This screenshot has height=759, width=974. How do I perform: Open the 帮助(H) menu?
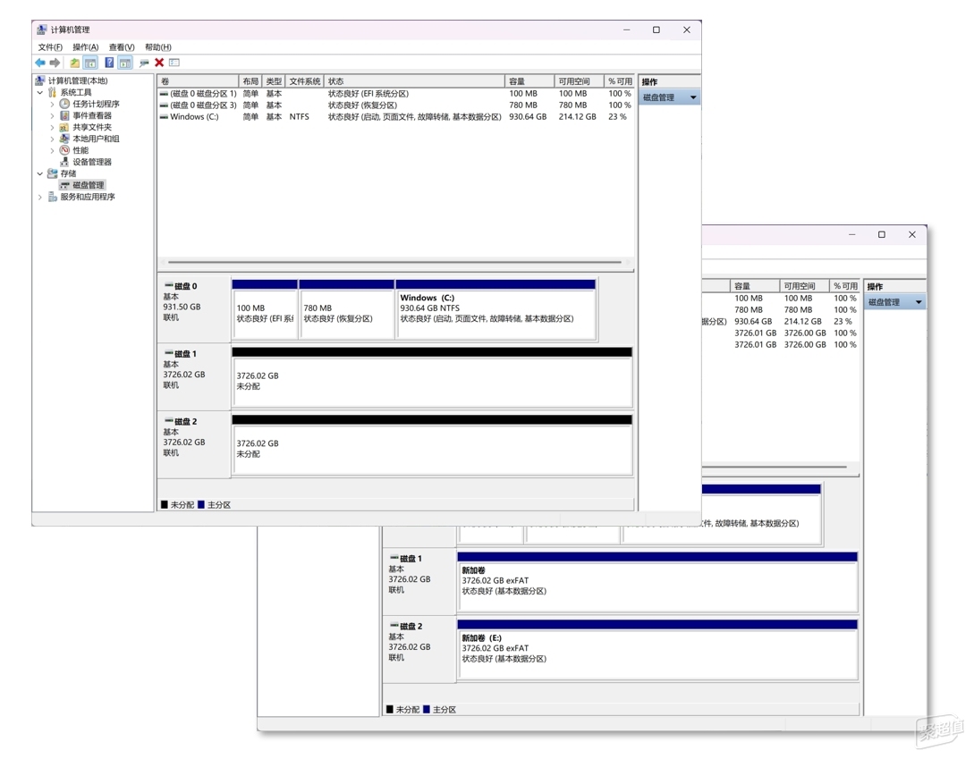158,47
